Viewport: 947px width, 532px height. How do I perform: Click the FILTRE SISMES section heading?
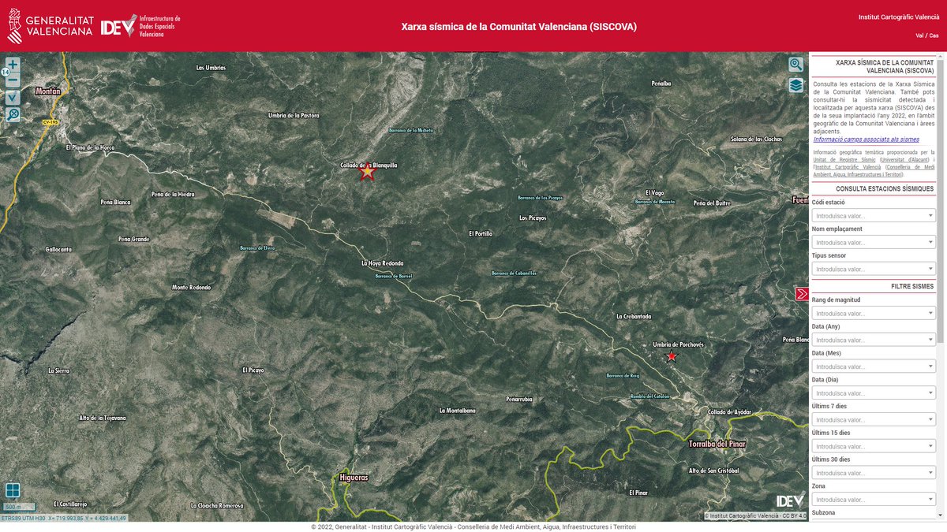[912, 286]
